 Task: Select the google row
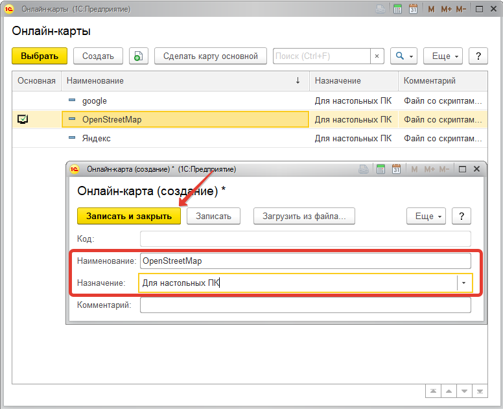[x=250, y=100]
